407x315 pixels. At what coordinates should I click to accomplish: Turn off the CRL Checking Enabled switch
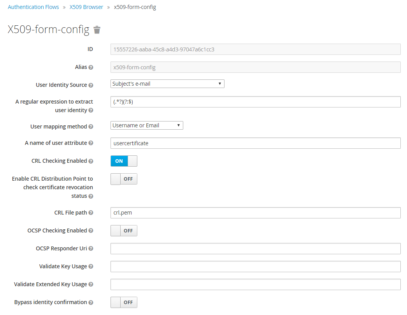[124, 161]
